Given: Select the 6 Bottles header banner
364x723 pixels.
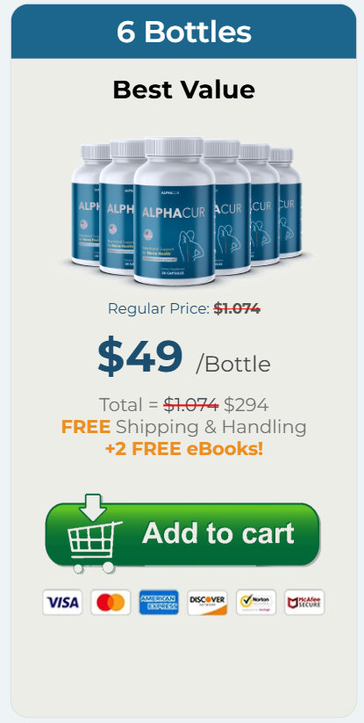Looking at the screenshot, I should (x=183, y=32).
